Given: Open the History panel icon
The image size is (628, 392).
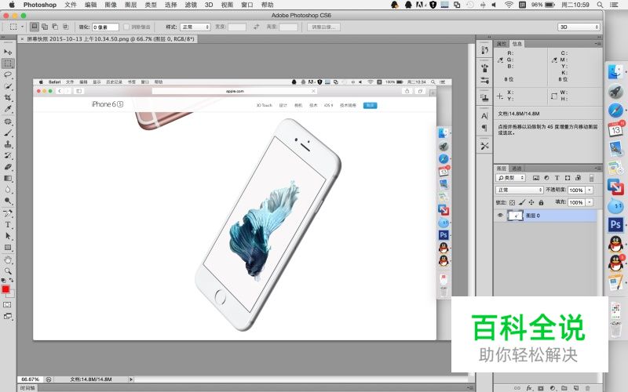Looking at the screenshot, I should [x=484, y=50].
